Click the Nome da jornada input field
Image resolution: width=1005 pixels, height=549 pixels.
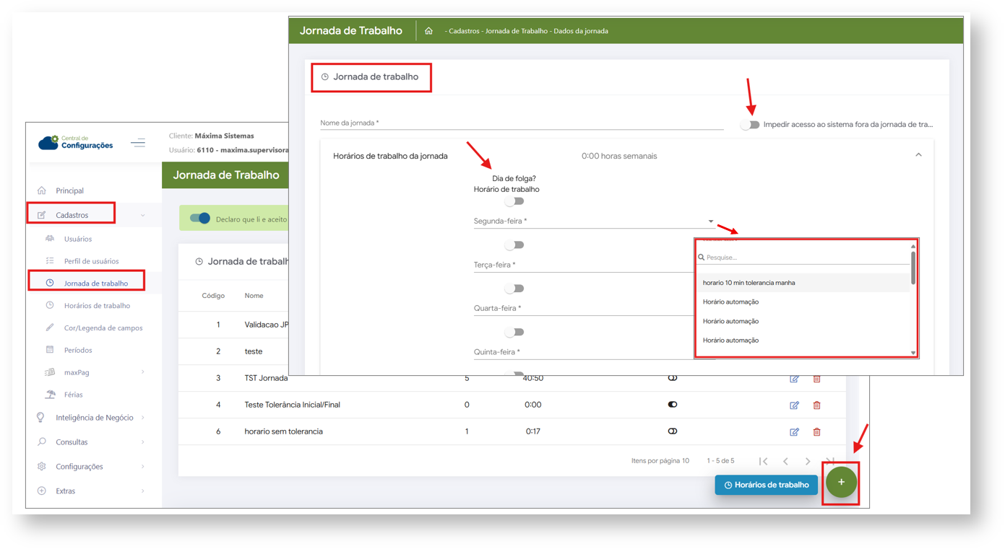(522, 123)
